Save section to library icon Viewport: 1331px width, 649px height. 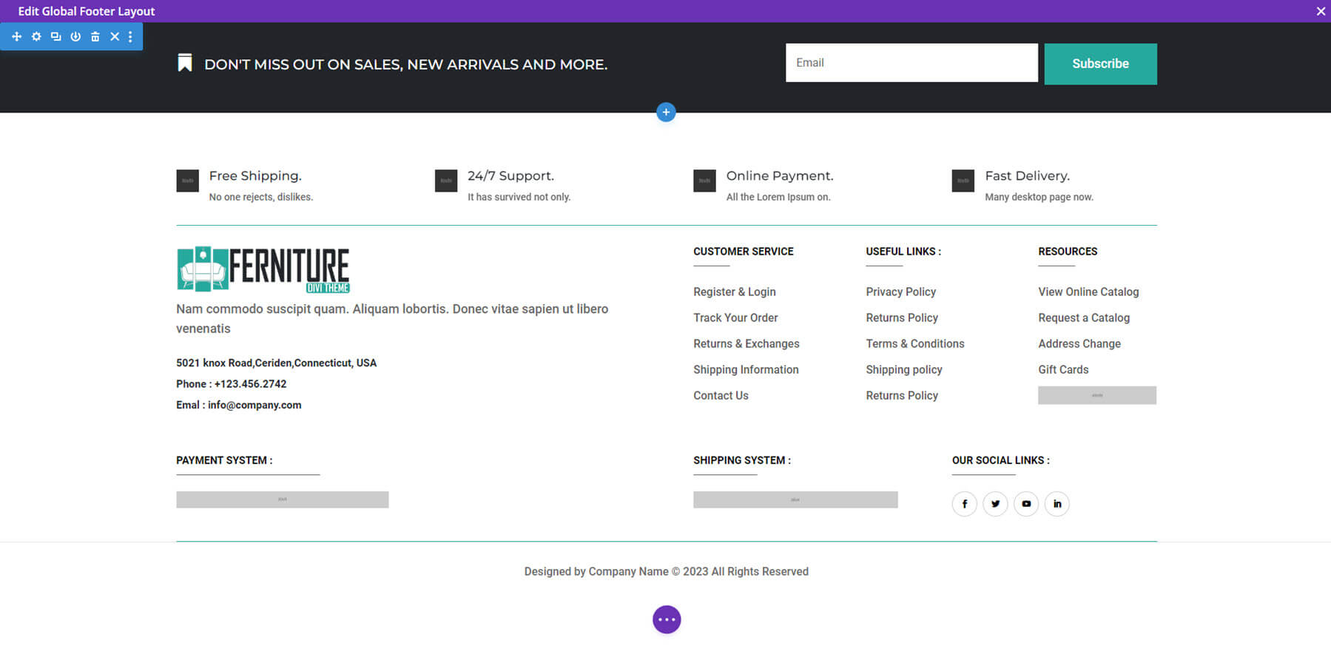(x=75, y=36)
